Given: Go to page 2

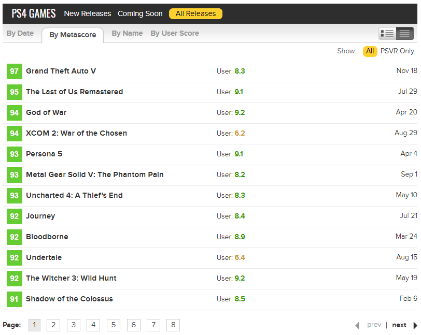Looking at the screenshot, I should coord(53,325).
